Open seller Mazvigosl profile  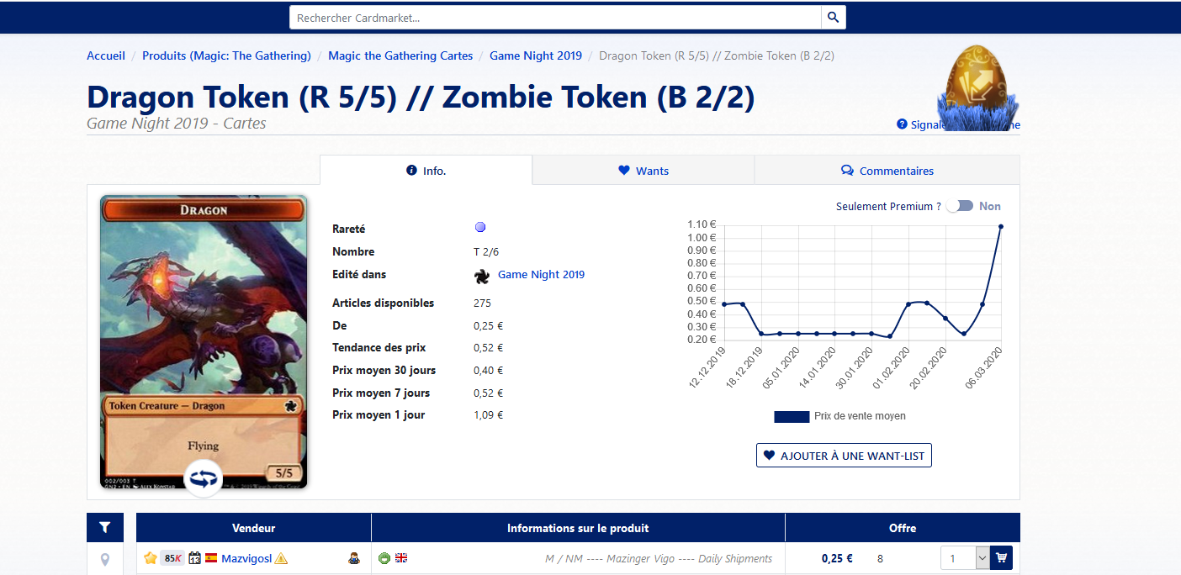(x=246, y=558)
